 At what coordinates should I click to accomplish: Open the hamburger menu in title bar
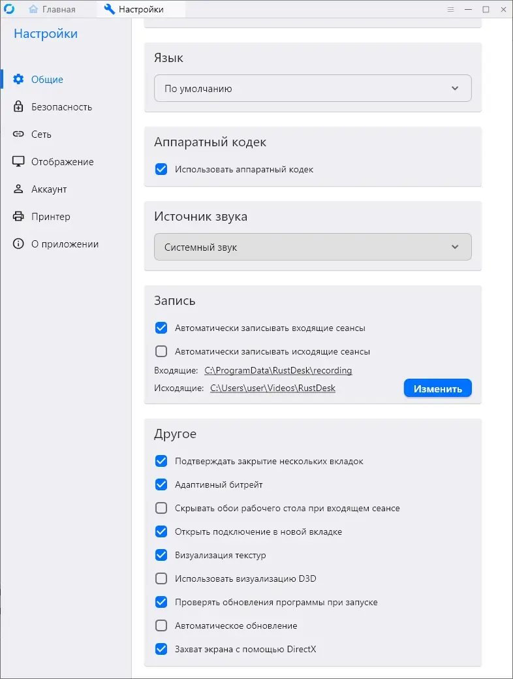point(451,9)
